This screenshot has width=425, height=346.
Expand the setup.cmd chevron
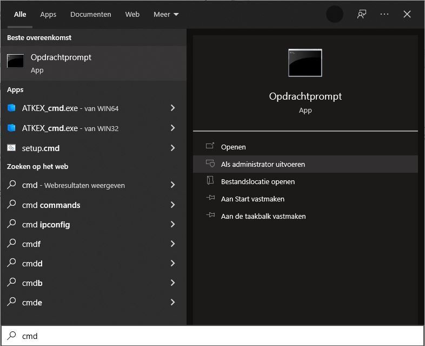[172, 148]
